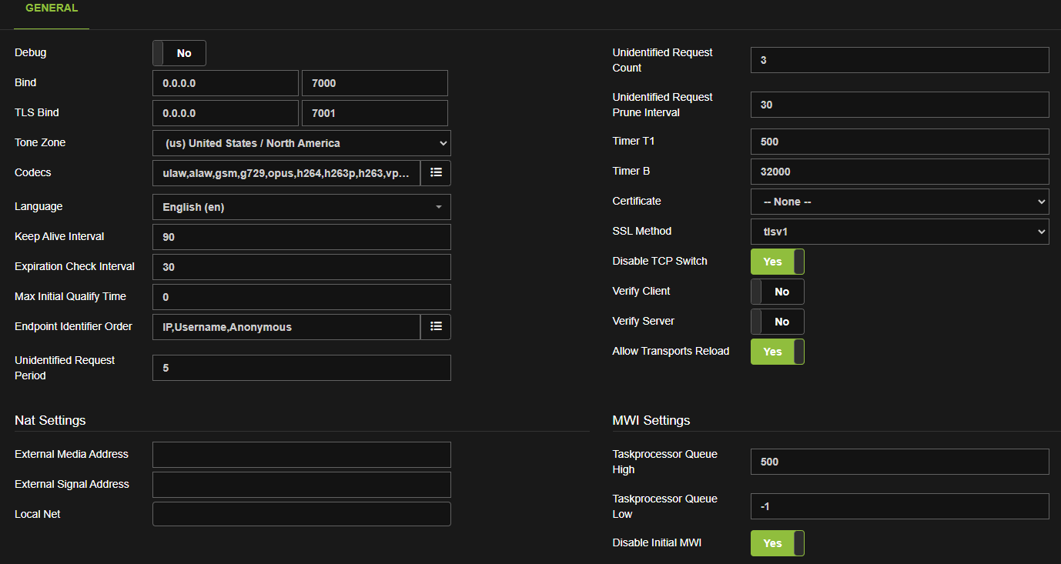Click the "Allow Transports Reload" label
Screen dimensions: 1061x564
click(671, 352)
